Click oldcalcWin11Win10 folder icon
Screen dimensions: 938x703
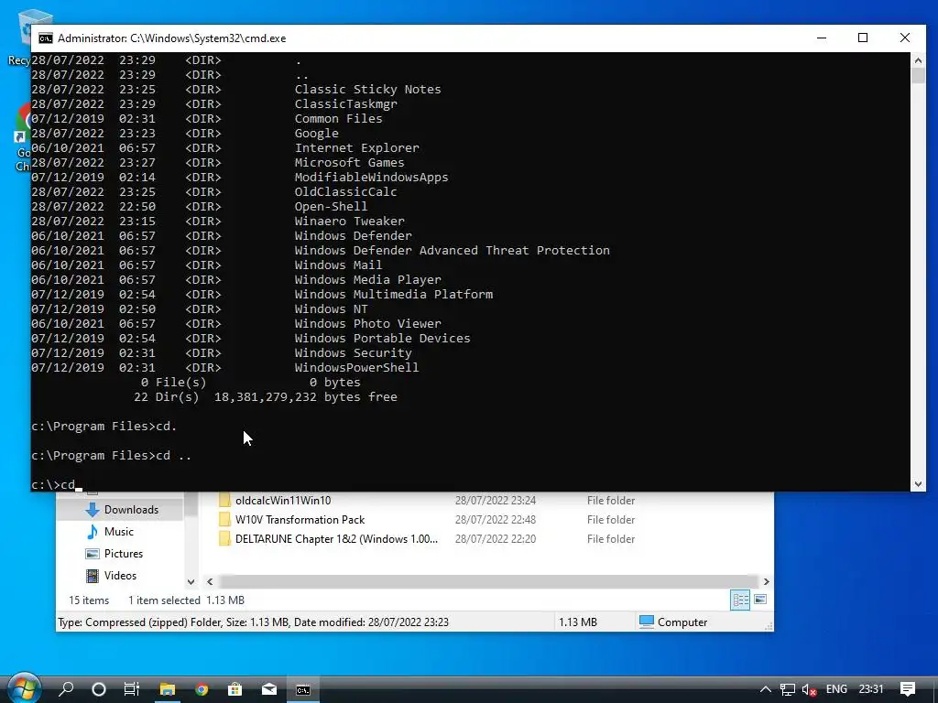[x=225, y=501]
